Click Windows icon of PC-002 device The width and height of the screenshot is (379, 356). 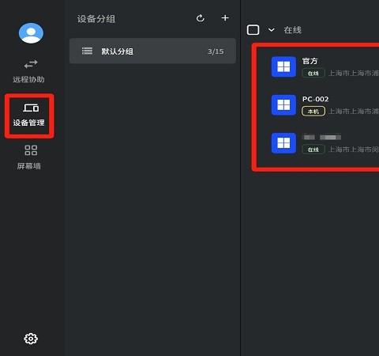[x=283, y=105]
